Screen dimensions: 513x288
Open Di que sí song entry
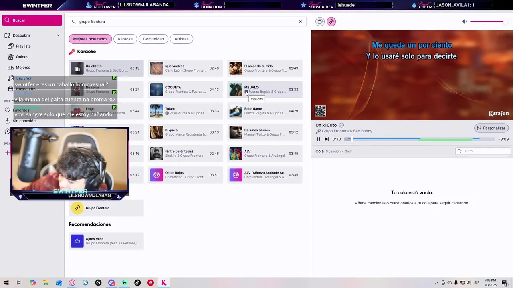click(x=186, y=132)
